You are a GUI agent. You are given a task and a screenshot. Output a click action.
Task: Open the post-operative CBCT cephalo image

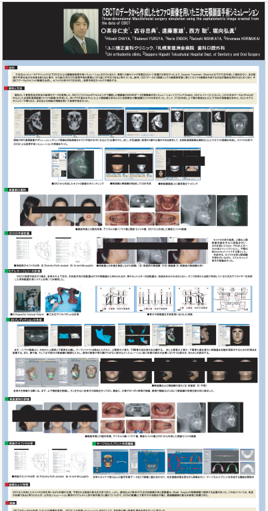coord(225,417)
